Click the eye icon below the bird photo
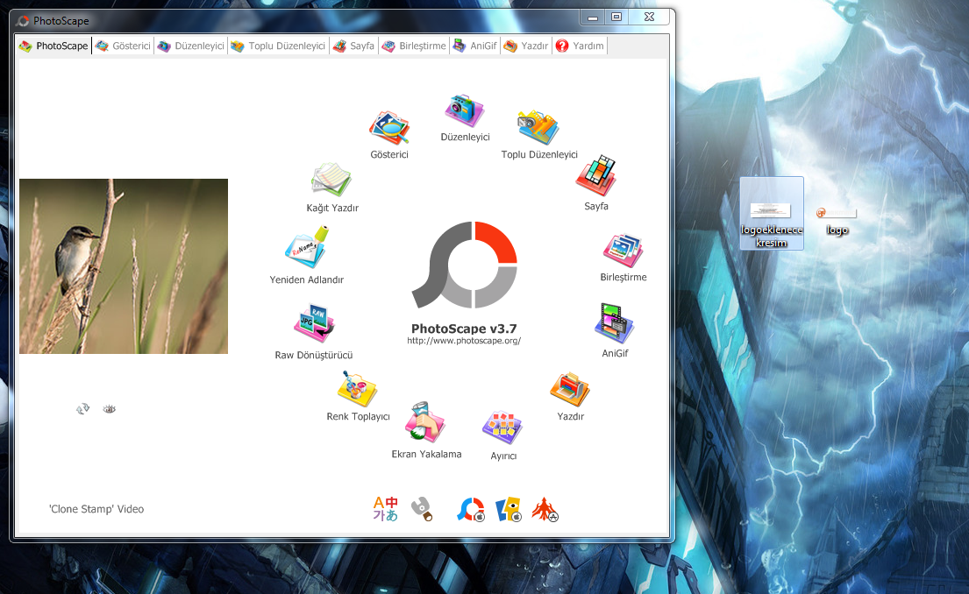 110,409
